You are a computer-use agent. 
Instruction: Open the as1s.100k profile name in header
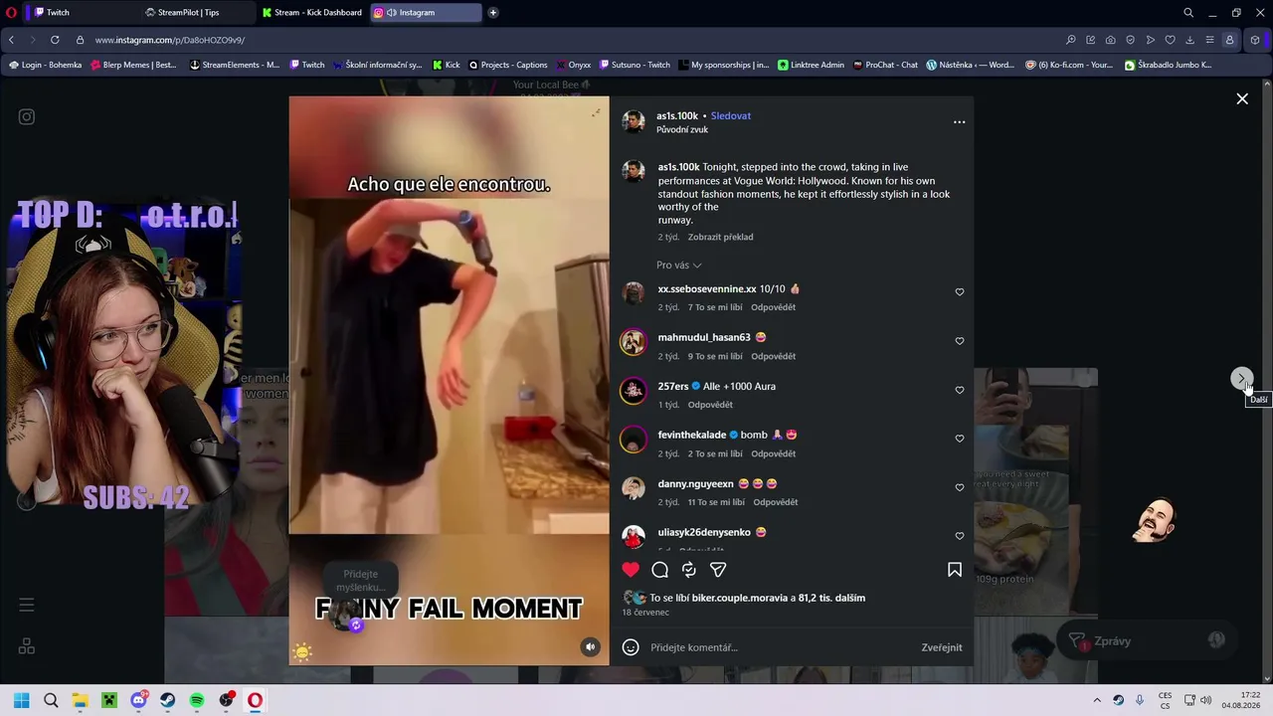pos(677,116)
